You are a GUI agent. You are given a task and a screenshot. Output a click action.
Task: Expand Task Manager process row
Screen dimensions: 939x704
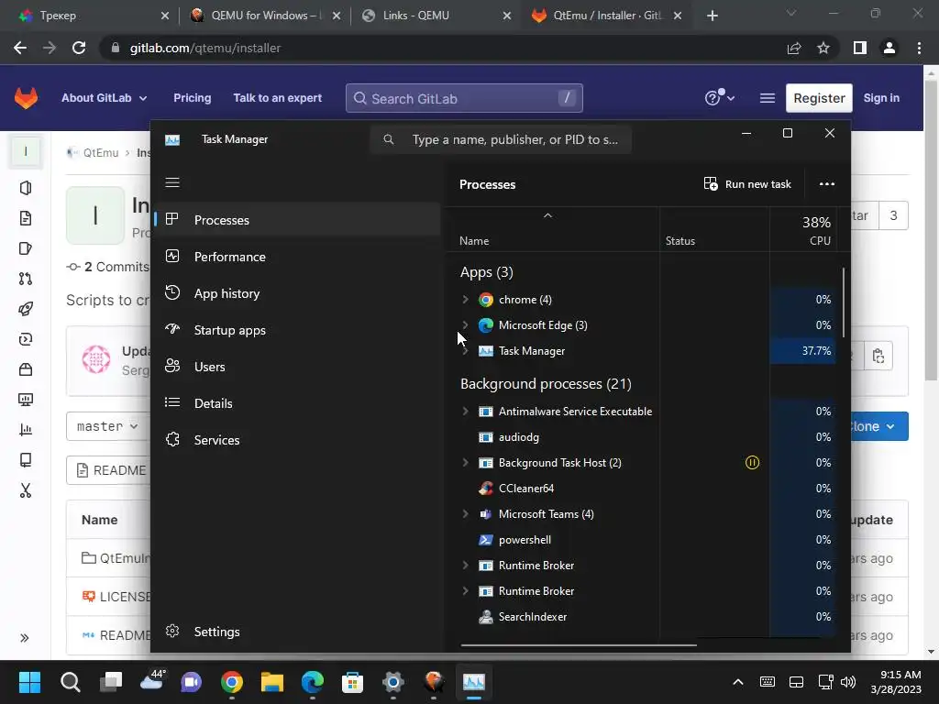(x=465, y=351)
